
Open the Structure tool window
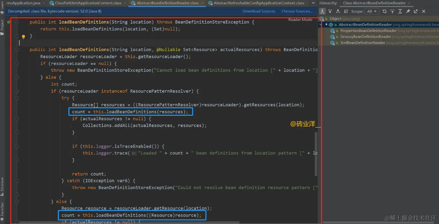[2, 187]
